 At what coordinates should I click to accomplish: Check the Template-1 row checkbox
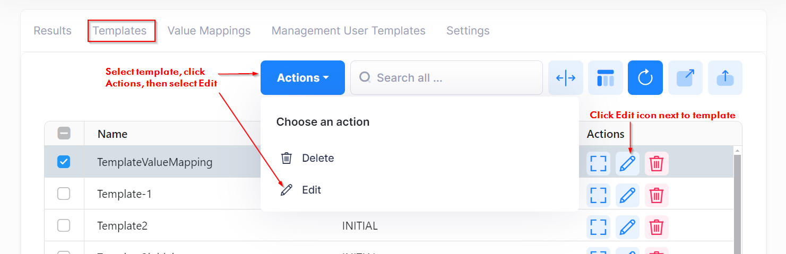(x=64, y=194)
